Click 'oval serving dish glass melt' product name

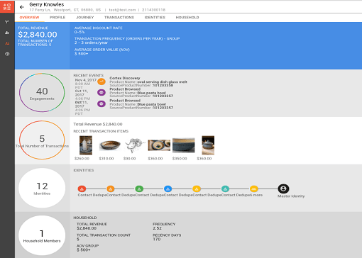click(162, 82)
